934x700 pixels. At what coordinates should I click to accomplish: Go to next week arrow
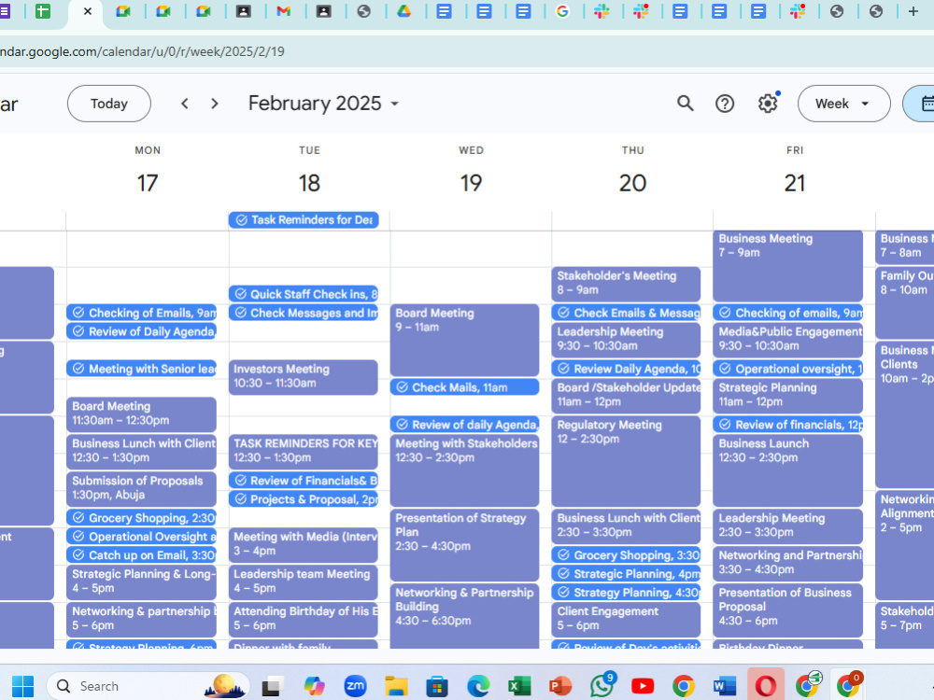point(215,104)
